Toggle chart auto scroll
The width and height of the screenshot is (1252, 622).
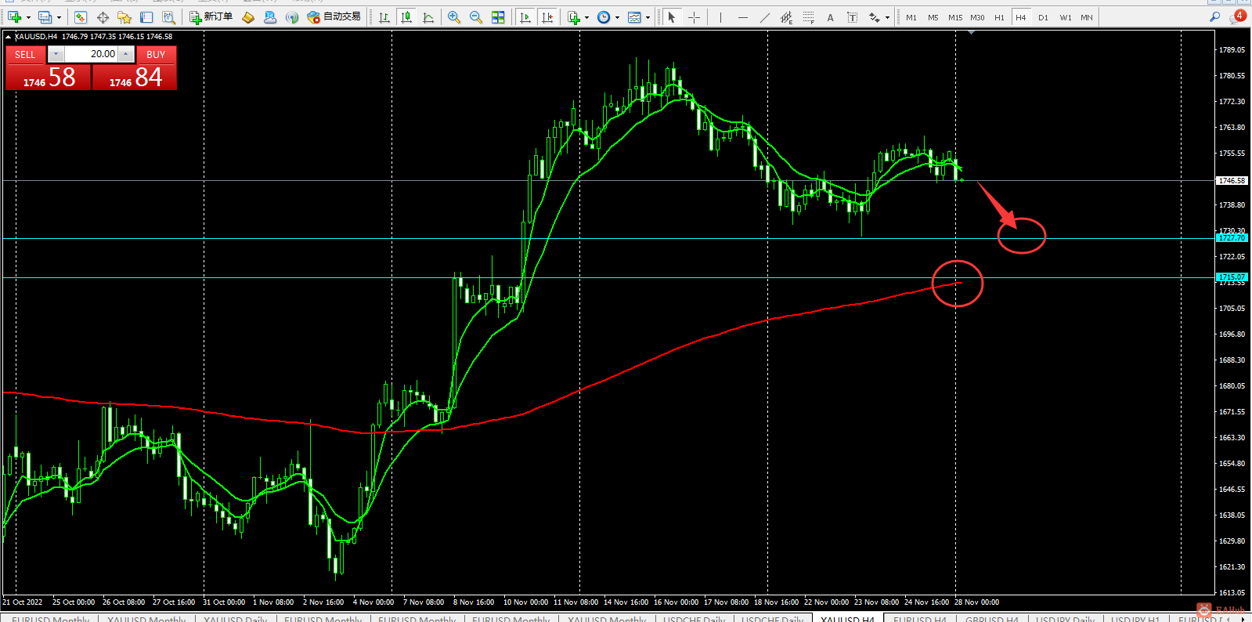pyautogui.click(x=525, y=17)
